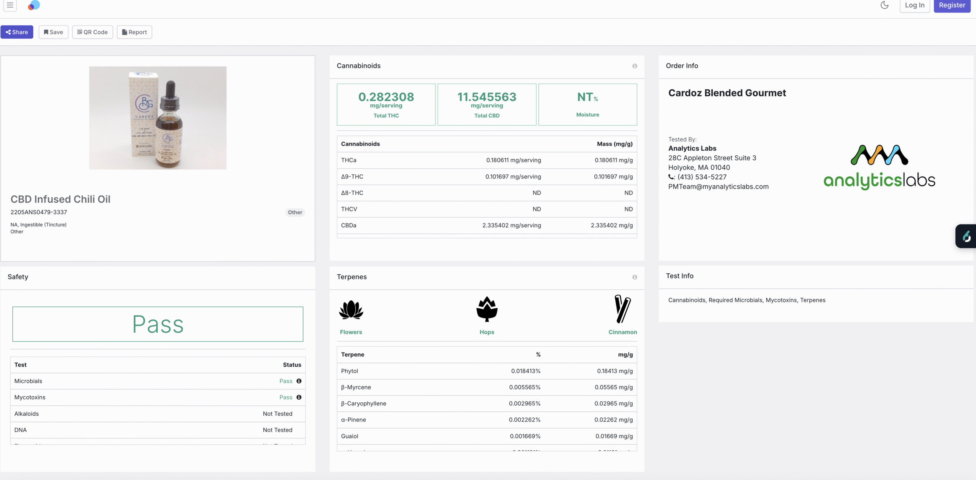This screenshot has width=976, height=480.
Task: Click the DNA Not Tested row
Action: (x=158, y=430)
